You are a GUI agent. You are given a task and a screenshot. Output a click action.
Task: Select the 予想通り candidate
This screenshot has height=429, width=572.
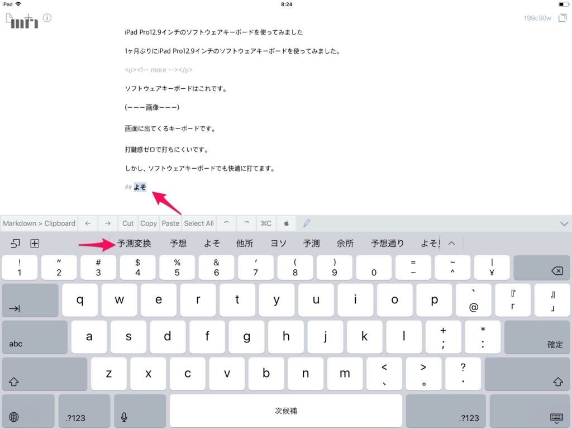pos(388,244)
